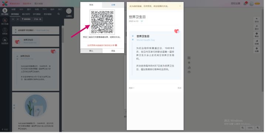Click the undo arrow button
266x133 pixels.
pyautogui.click(x=257, y=20)
